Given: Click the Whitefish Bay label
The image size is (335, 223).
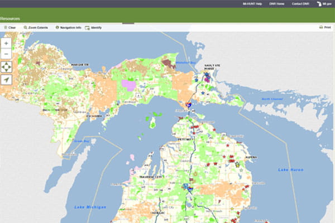Looking at the screenshot, I should (185, 63).
